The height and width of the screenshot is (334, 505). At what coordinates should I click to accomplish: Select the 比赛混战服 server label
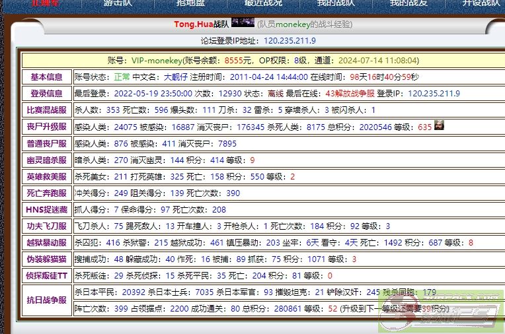(46, 110)
